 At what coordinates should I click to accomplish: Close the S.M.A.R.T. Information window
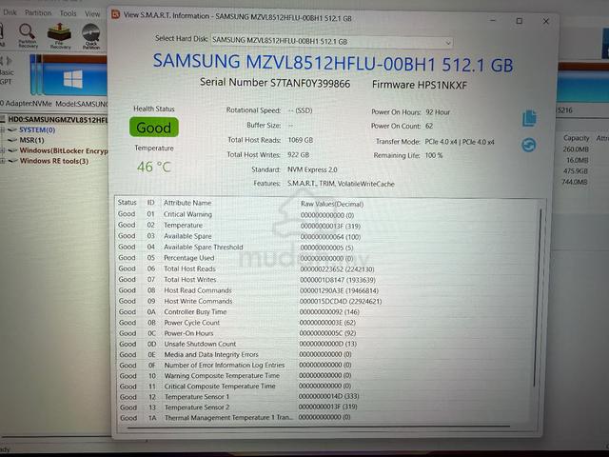[x=545, y=21]
